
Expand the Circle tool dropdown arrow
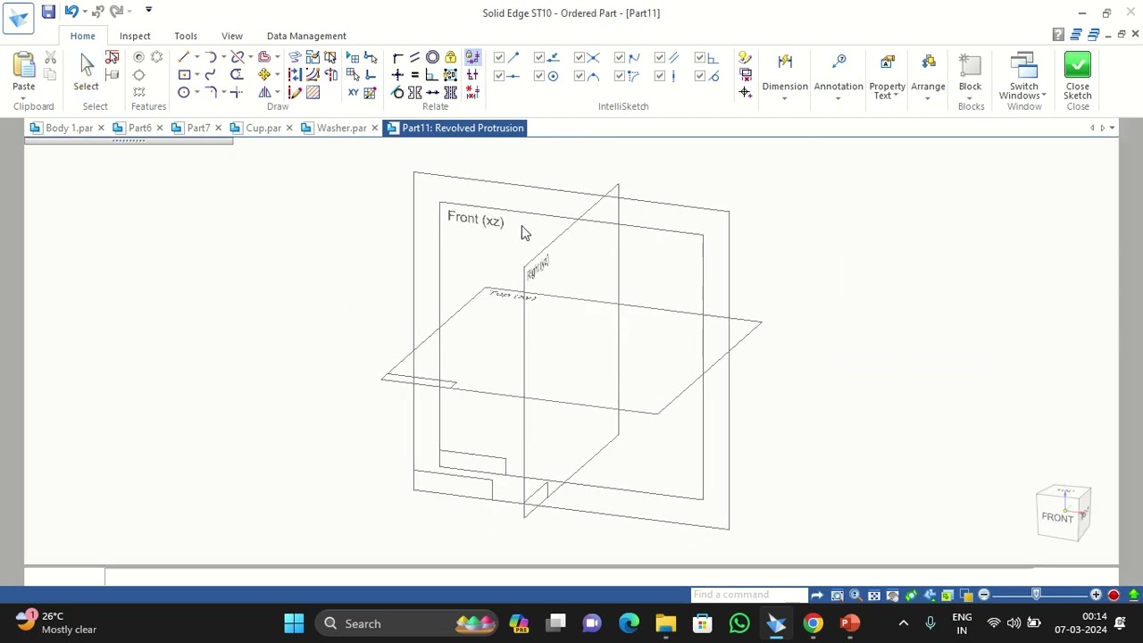(196, 92)
